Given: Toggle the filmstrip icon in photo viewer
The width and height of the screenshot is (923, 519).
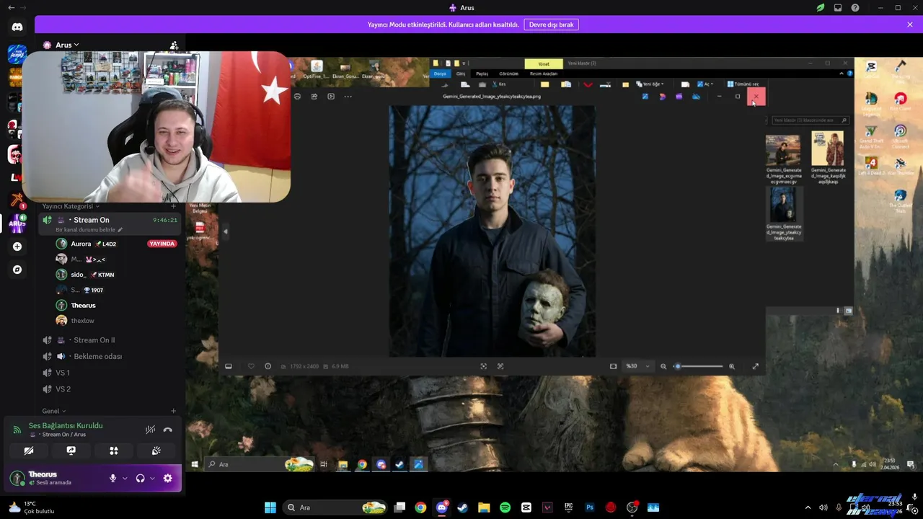Looking at the screenshot, I should (229, 366).
